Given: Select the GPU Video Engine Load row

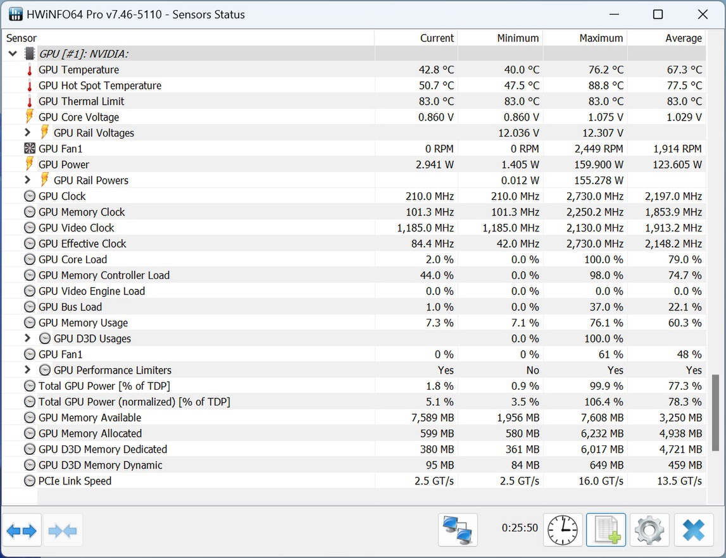Looking at the screenshot, I should coord(354,291).
